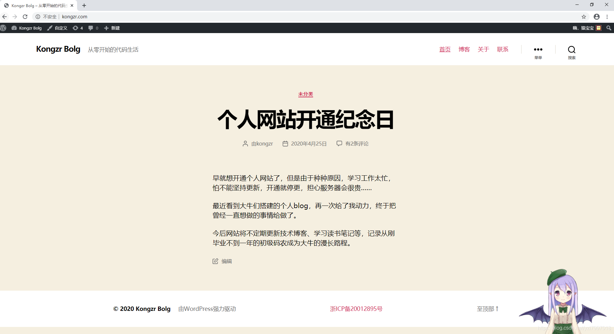614x334 pixels.
Task: Open the search icon in admin toolbar
Action: [x=609, y=28]
